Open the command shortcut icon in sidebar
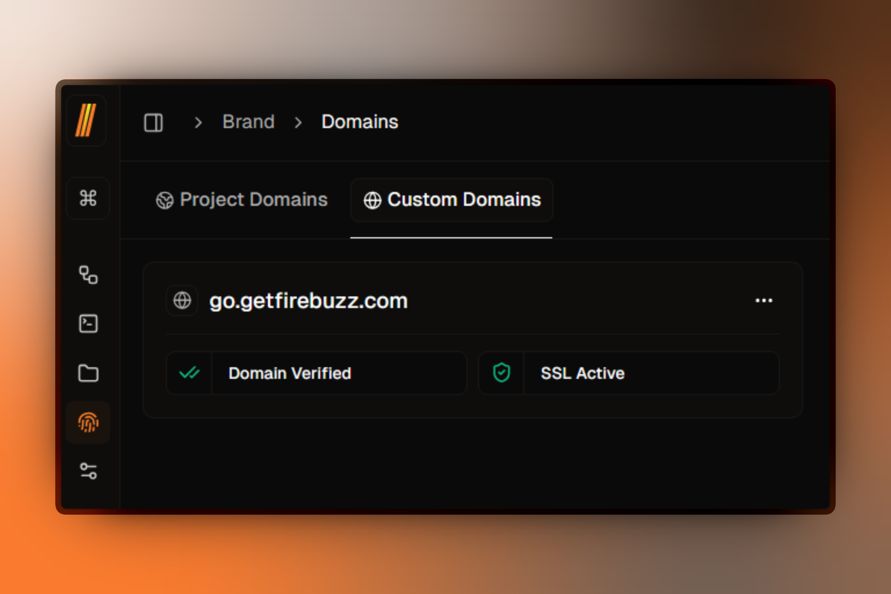Screen dimensions: 891x594 pos(88,198)
